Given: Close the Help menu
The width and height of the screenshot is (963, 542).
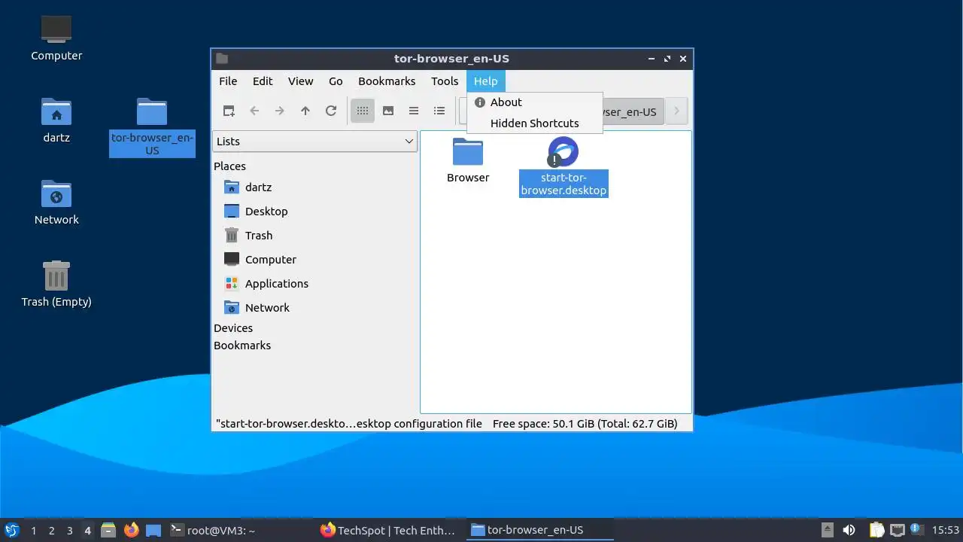Looking at the screenshot, I should [485, 81].
